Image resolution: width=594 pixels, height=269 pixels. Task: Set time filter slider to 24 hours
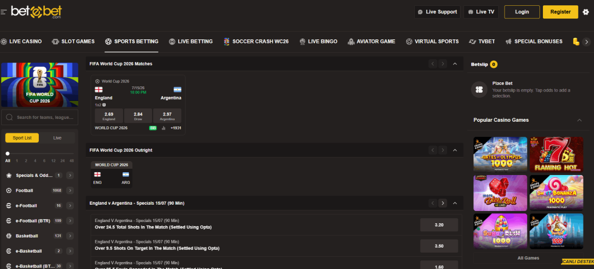(62, 161)
